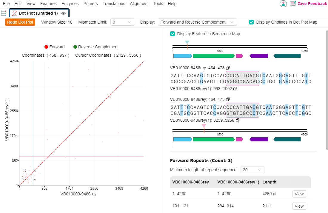
Task: Open Minimum length of repeat sequence dropdown
Action: [x=252, y=170]
